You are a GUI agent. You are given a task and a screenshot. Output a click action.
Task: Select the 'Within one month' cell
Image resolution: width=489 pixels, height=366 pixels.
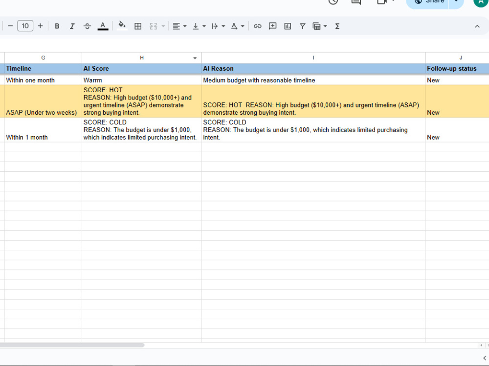coord(43,80)
